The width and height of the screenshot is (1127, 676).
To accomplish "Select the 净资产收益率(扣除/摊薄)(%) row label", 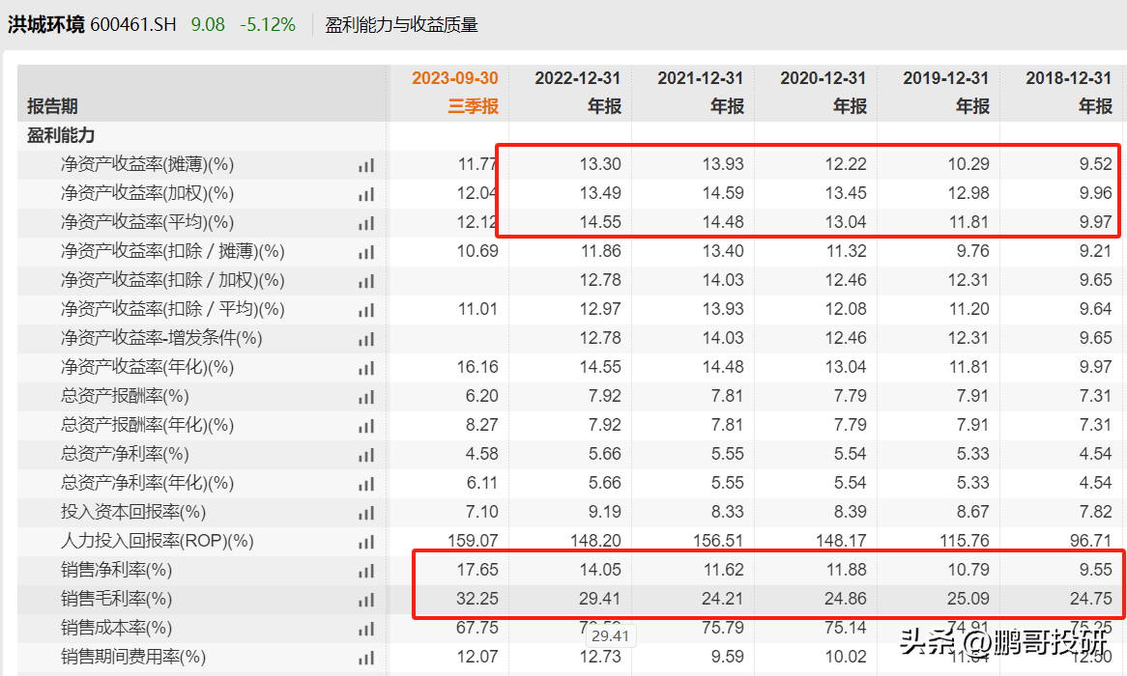I will tap(172, 251).
